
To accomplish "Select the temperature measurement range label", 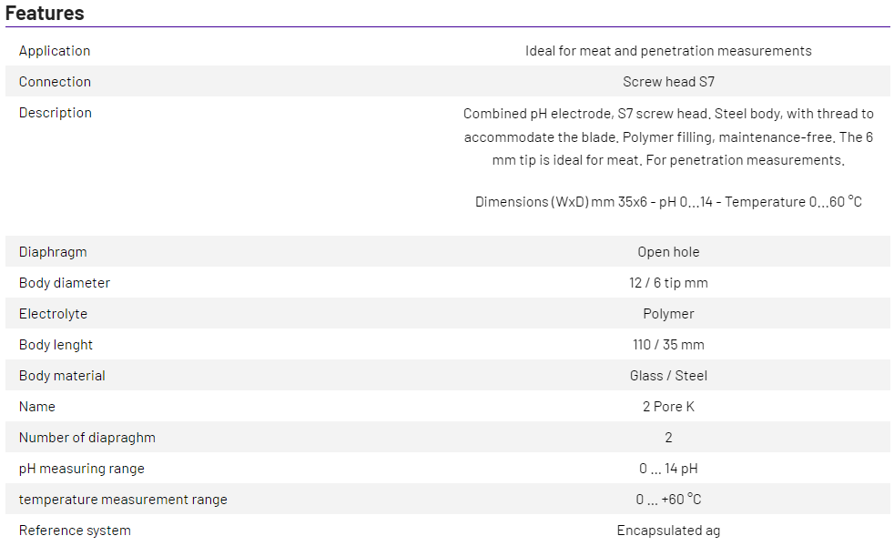I will coord(123,500).
